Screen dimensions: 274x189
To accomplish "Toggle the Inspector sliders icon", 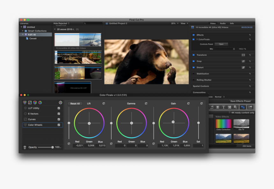I will click(243, 107).
